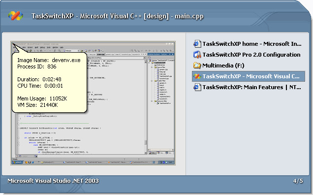Click the 4/5 task counter

(x=298, y=181)
